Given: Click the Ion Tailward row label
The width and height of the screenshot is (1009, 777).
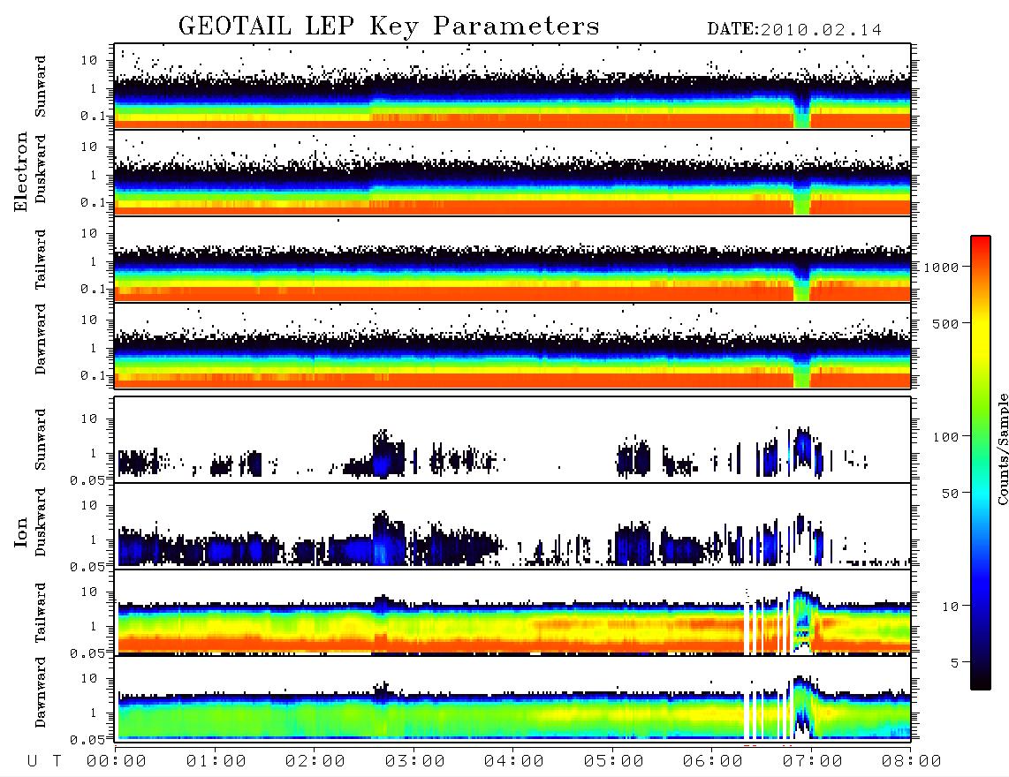Looking at the screenshot, I should click(x=41, y=613).
